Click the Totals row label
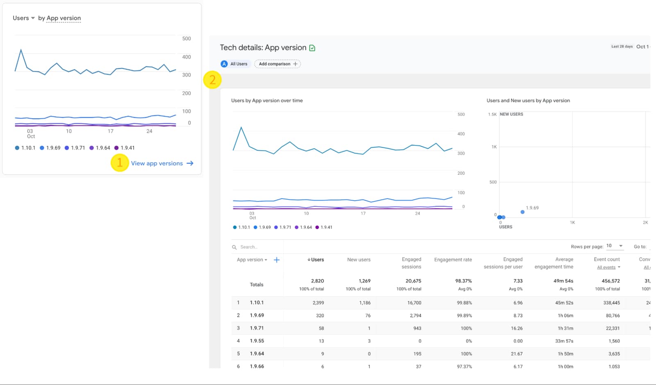This screenshot has width=656, height=385. pyautogui.click(x=257, y=285)
